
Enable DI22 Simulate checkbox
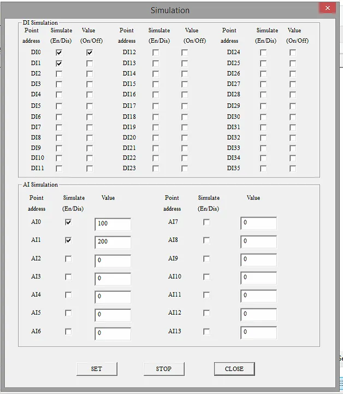coord(156,158)
